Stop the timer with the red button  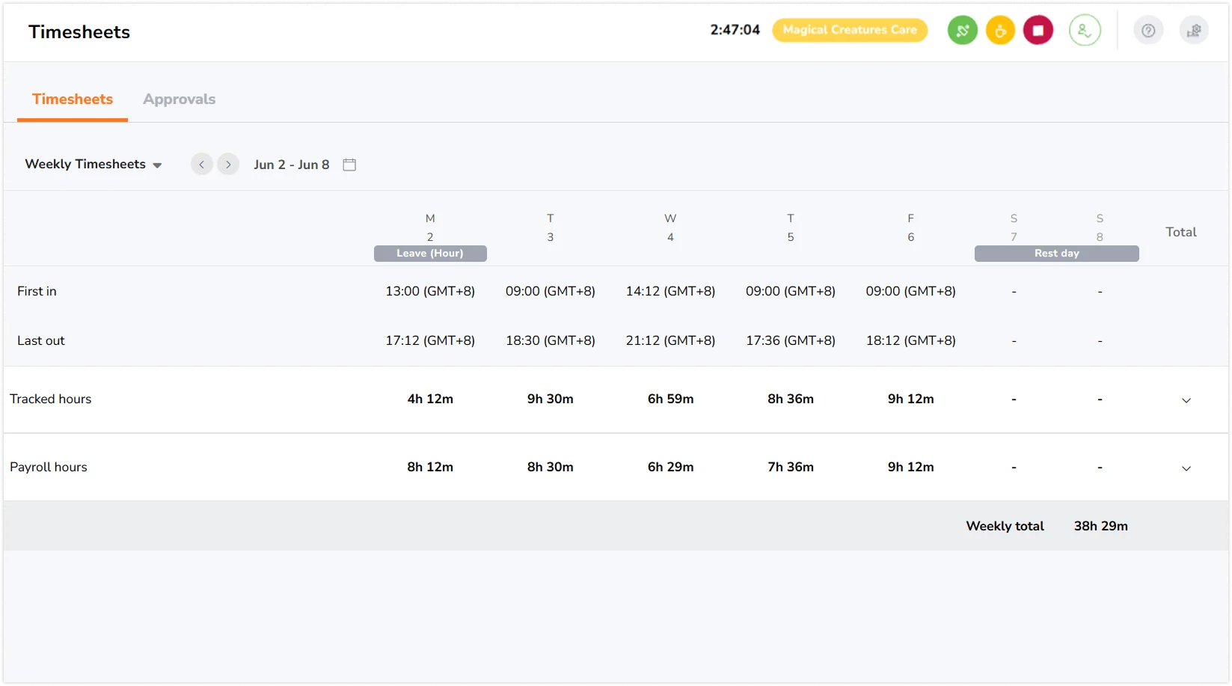point(1038,31)
